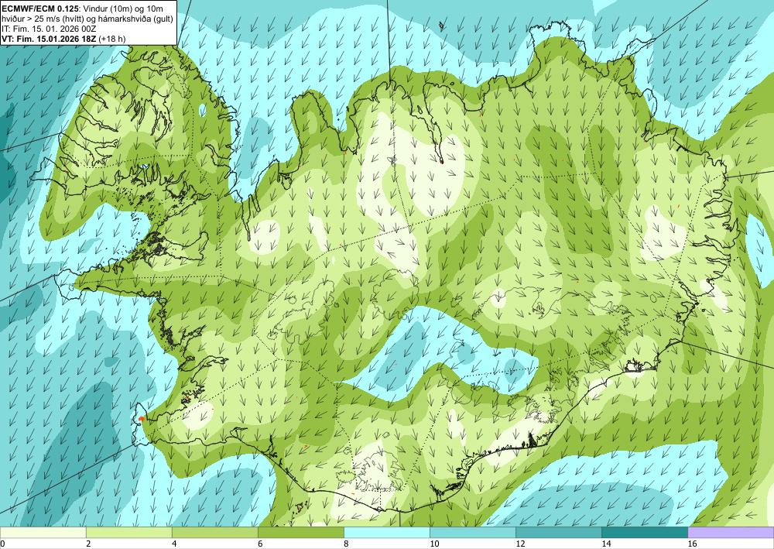Click the pale cream 0–2 legend swatch

click(43, 532)
